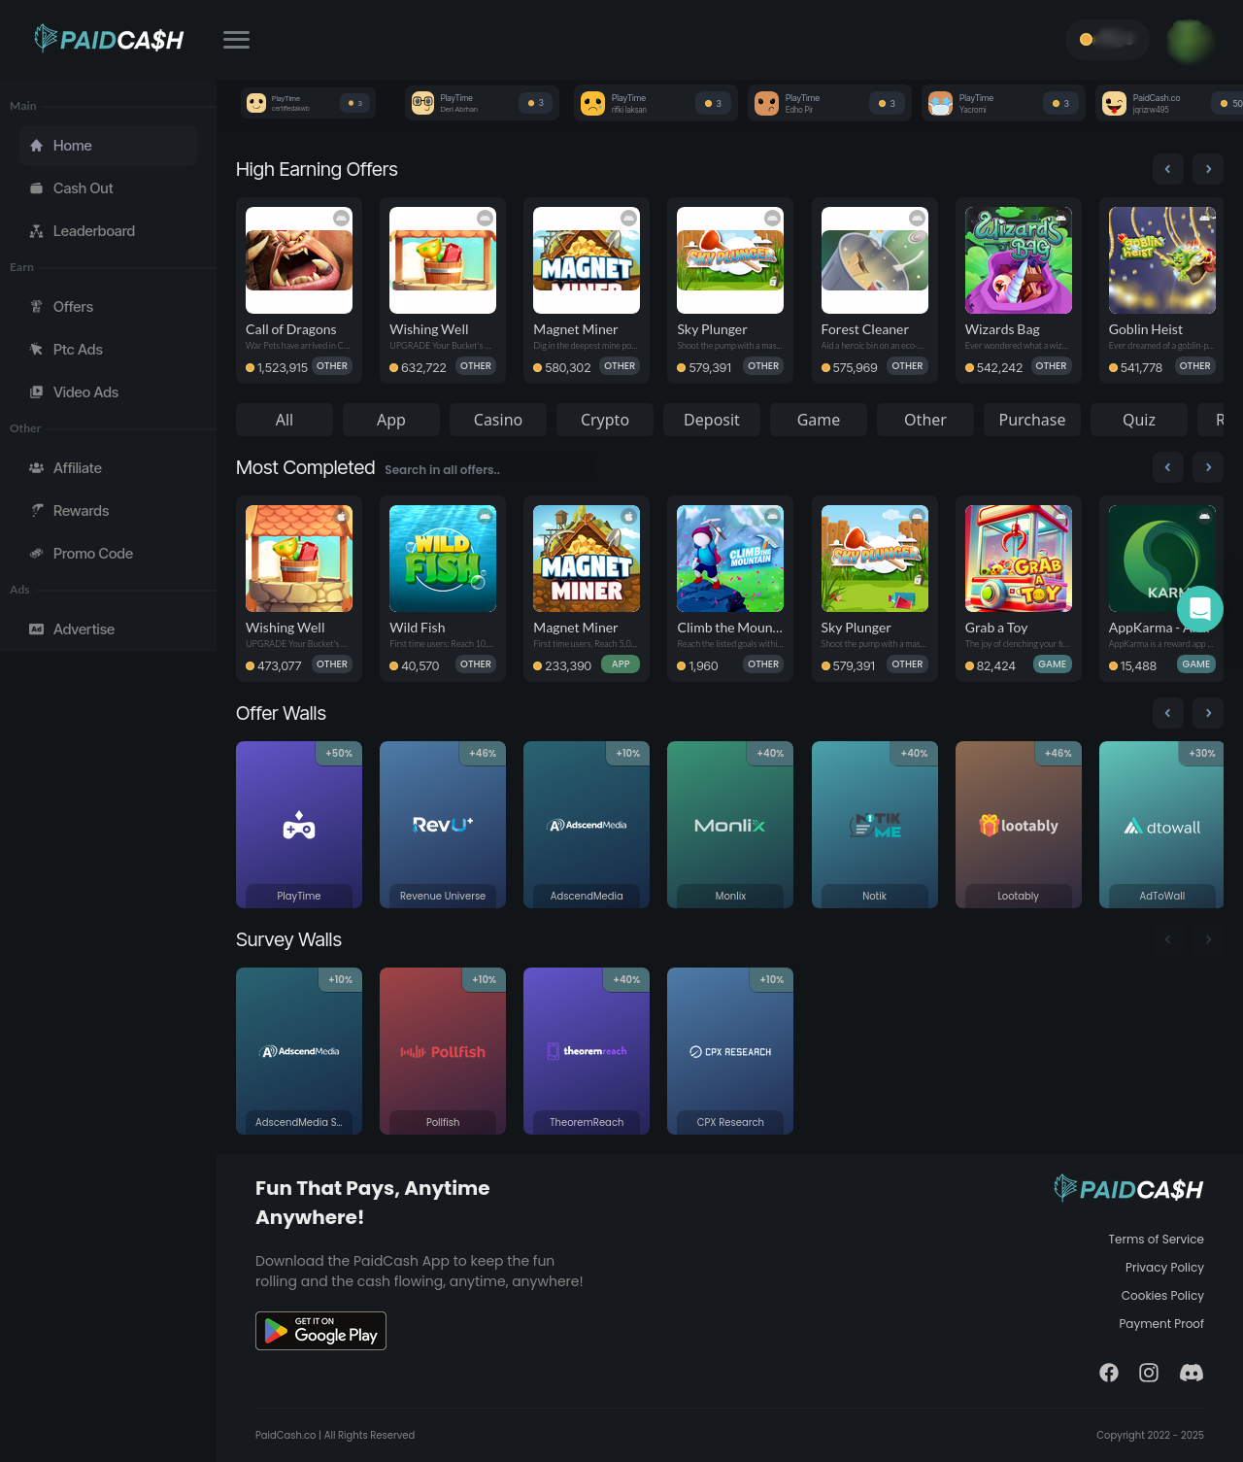
Task: Open the Instagram icon in footer
Action: coord(1149,1373)
